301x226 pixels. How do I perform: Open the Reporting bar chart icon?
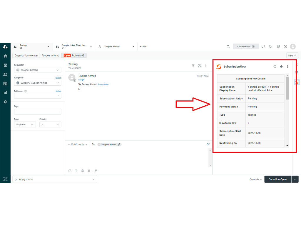coord(5,92)
